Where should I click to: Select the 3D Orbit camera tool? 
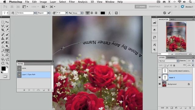click(x=7, y=59)
